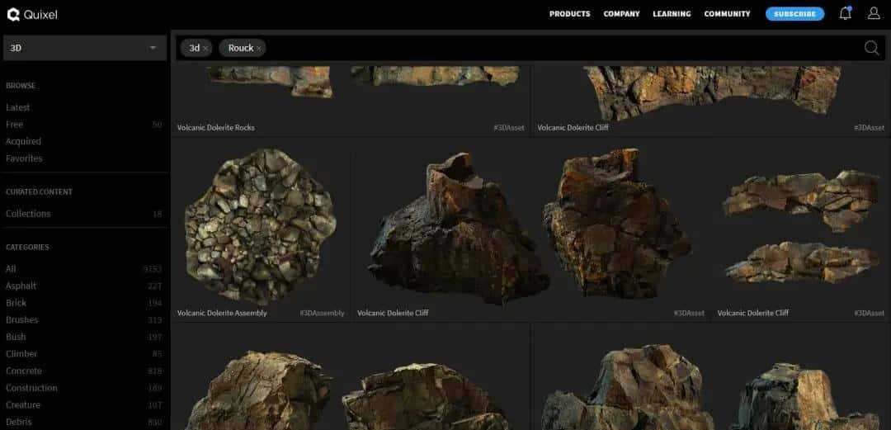This screenshot has width=891, height=430.
Task: Open the Company menu
Action: point(621,14)
